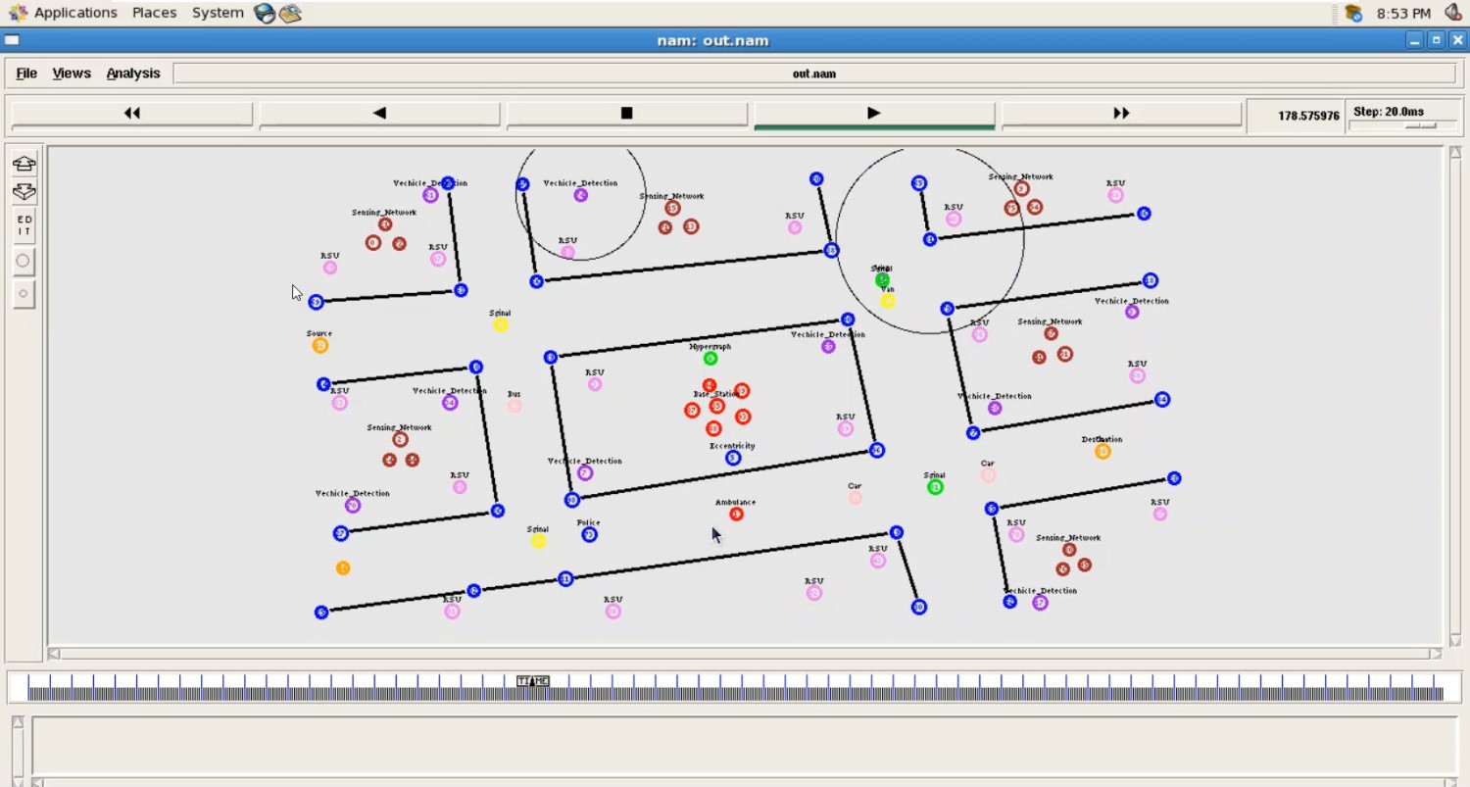The width and height of the screenshot is (1470, 787).
Task: Step backward one frame with single-left-arrow button
Action: tap(379, 113)
